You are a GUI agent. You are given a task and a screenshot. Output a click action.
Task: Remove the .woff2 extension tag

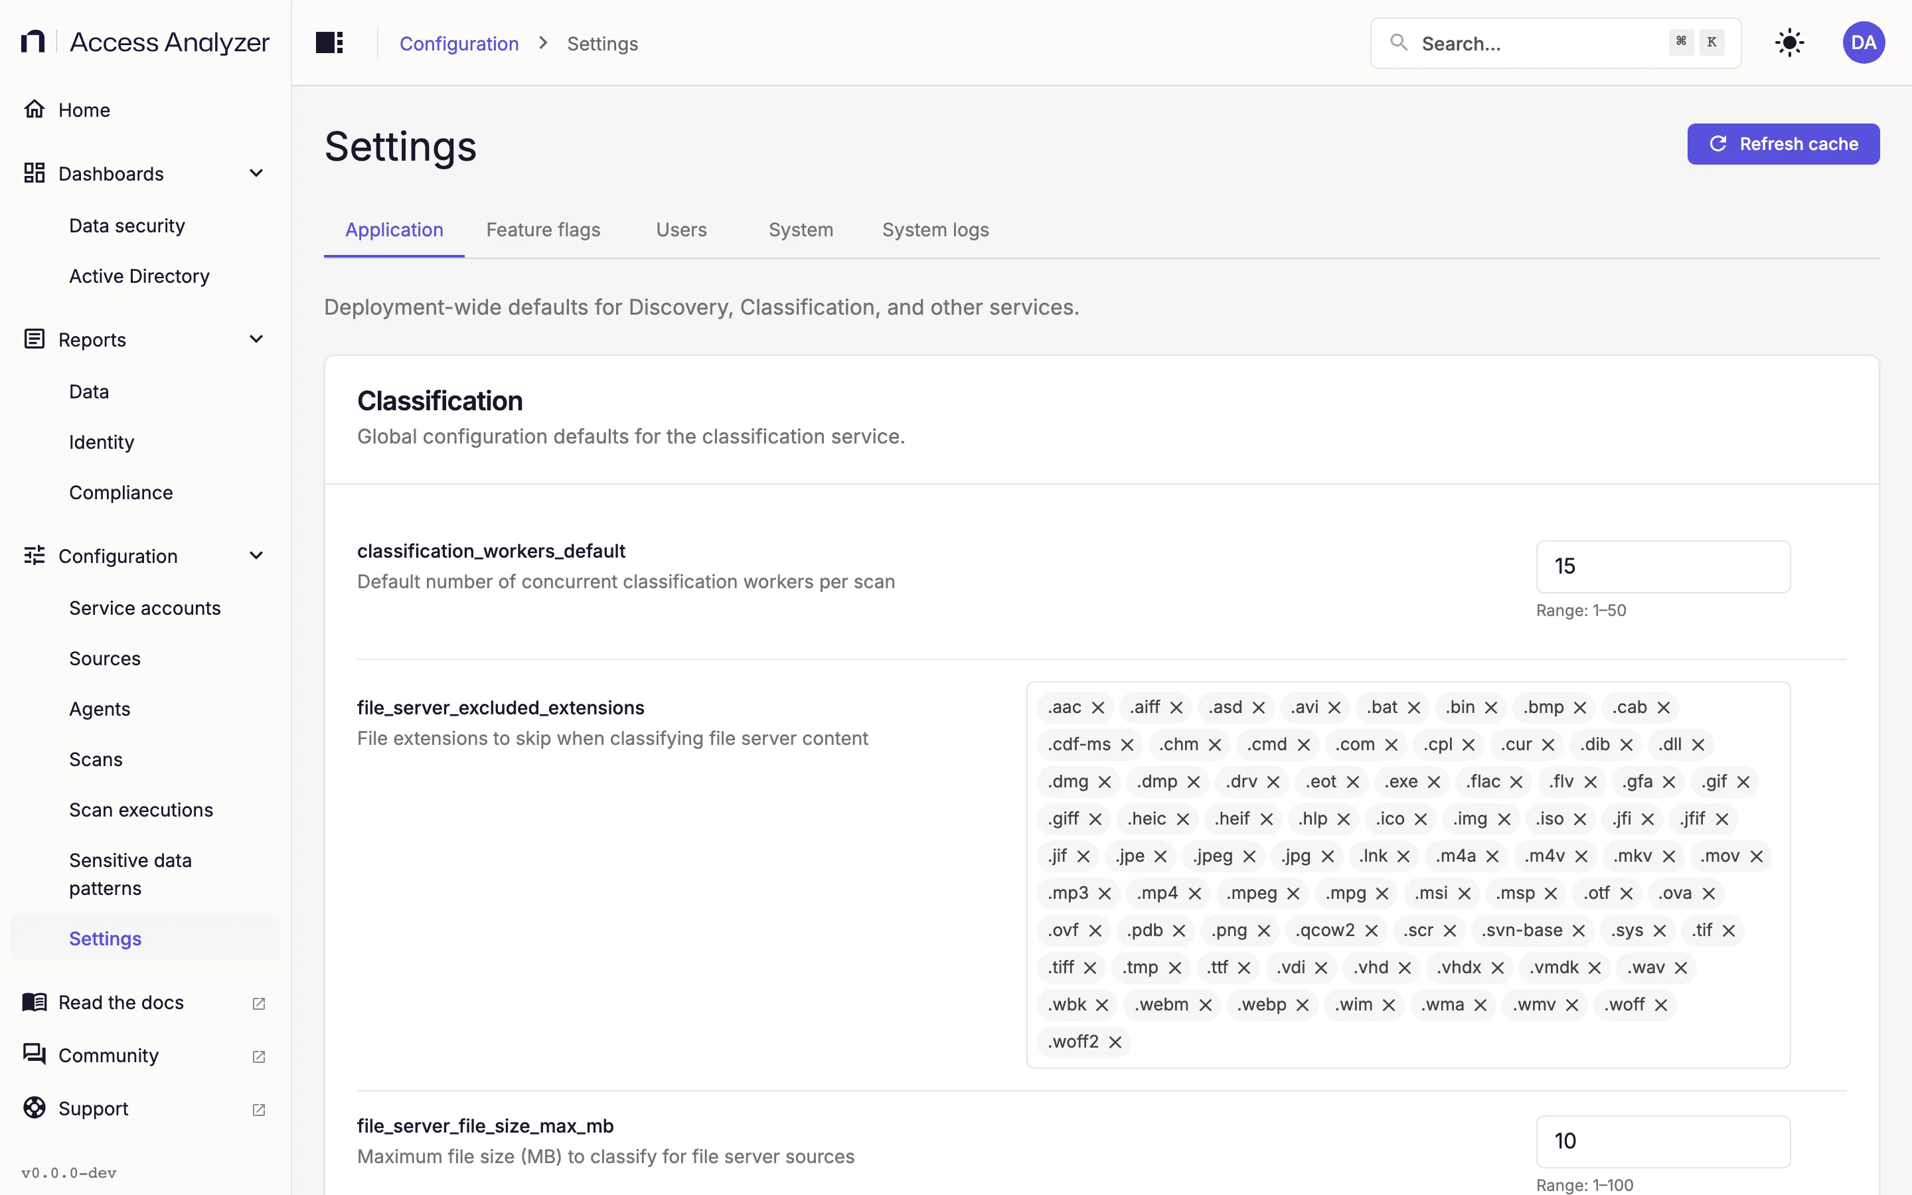1115,1042
